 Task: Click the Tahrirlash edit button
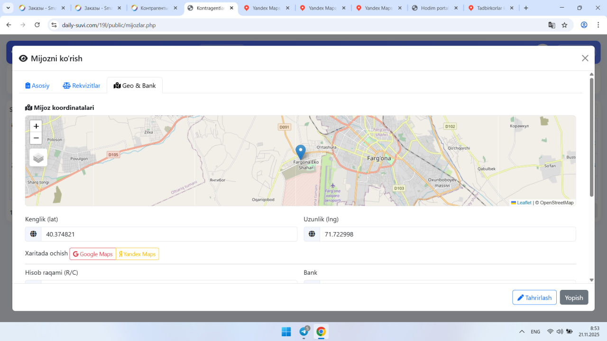(534, 297)
